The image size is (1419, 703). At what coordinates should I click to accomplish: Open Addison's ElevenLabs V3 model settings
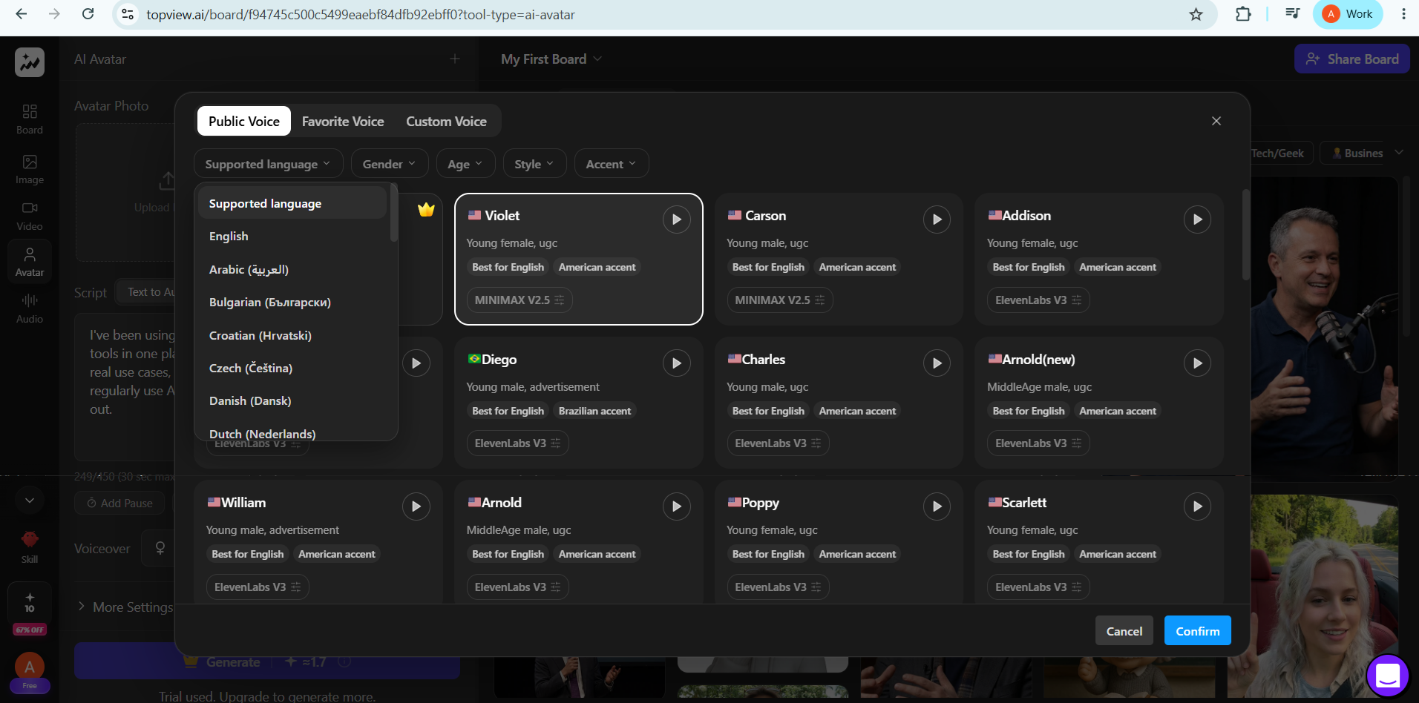tap(1038, 300)
